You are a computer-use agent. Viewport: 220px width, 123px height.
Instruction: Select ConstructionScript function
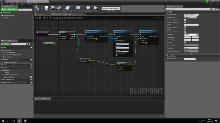pyautogui.click(x=10, y=62)
